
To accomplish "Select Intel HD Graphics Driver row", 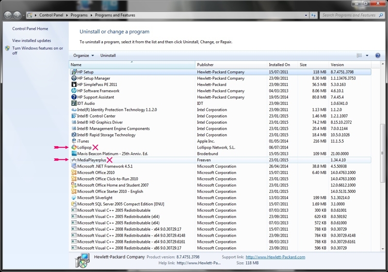I will pos(100,122).
